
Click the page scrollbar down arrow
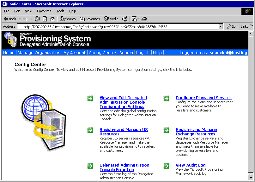(x=251, y=178)
